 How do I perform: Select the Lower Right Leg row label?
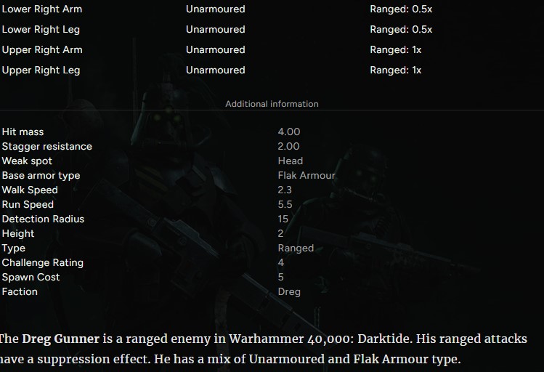click(x=41, y=30)
